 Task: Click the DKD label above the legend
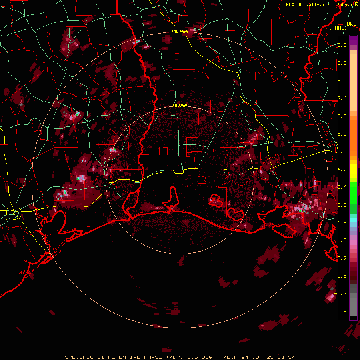pos(352,24)
